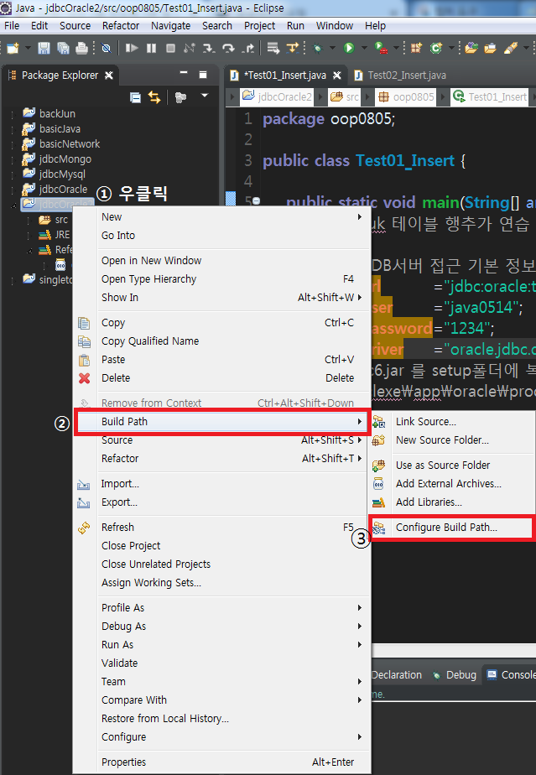Viewport: 536px width, 775px height.
Task: Select Copy Qualified Name
Action: (x=150, y=341)
